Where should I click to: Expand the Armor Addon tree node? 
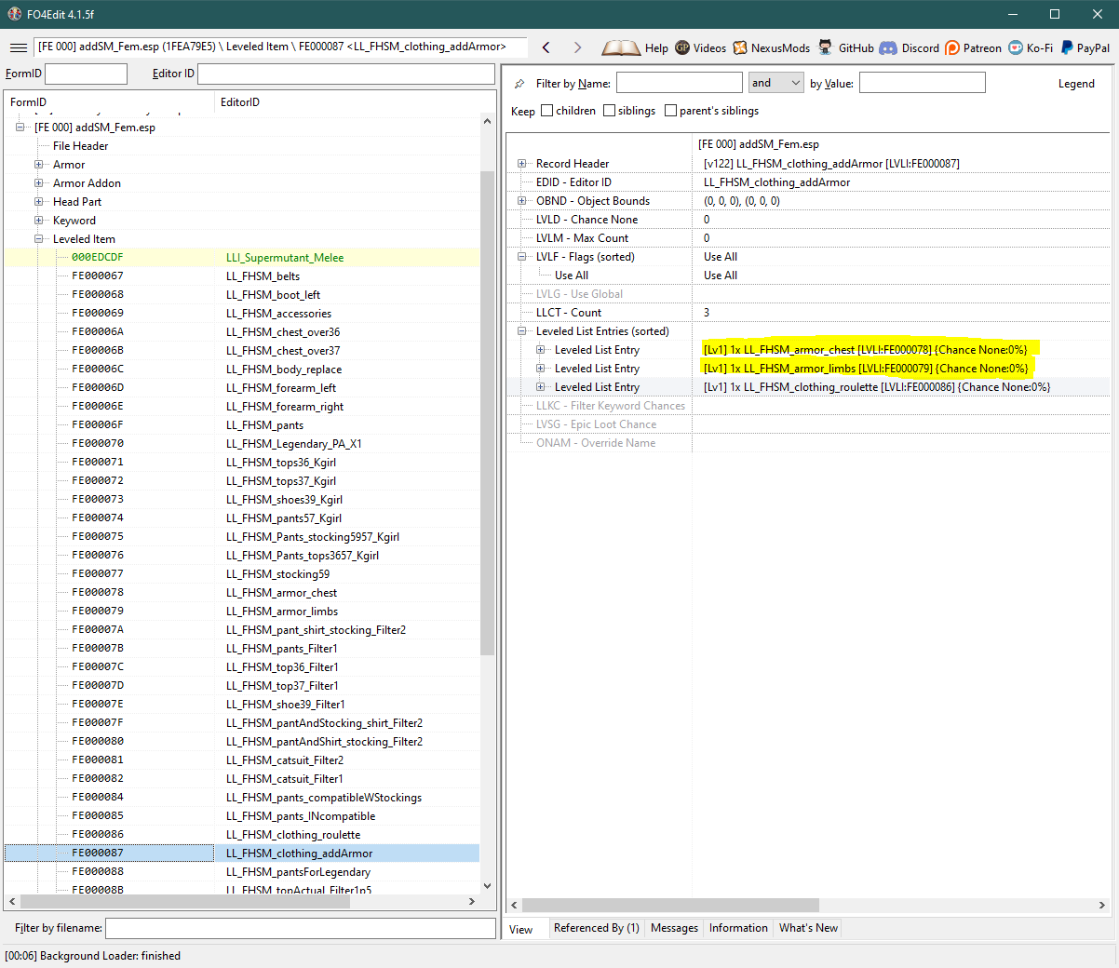click(39, 183)
